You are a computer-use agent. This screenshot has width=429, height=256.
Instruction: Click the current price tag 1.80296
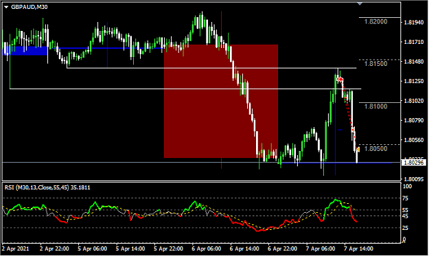tap(414, 163)
